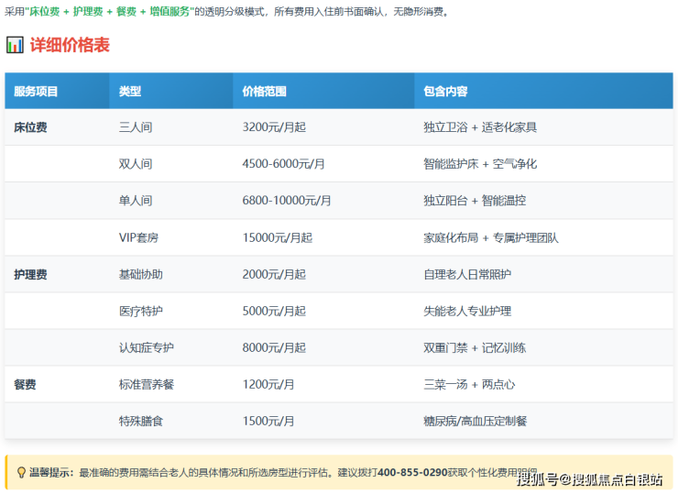Viewport: 678px width, 494px height.
Task: Click the 单人间 row cell
Action: click(x=136, y=201)
